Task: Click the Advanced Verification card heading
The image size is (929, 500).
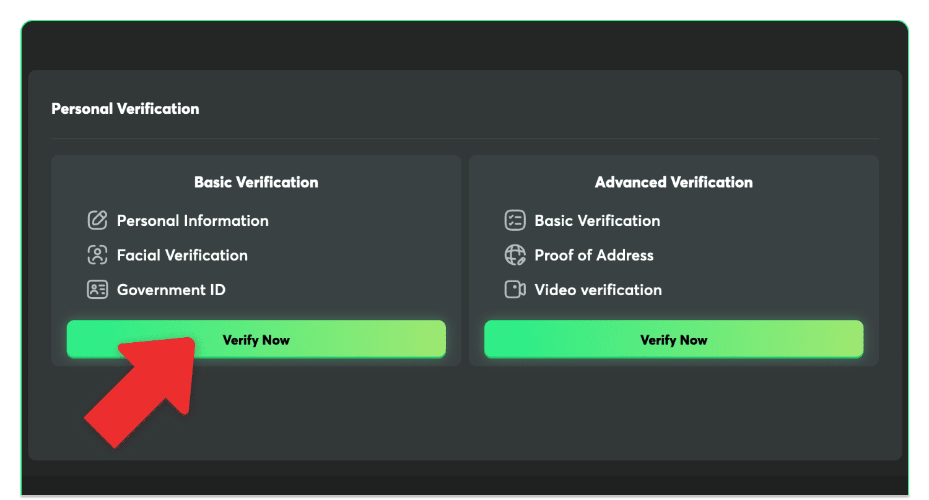Action: [674, 183]
